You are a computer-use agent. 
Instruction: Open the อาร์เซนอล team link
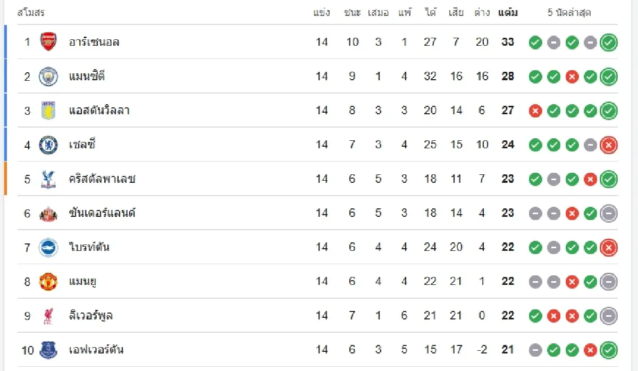pos(94,42)
